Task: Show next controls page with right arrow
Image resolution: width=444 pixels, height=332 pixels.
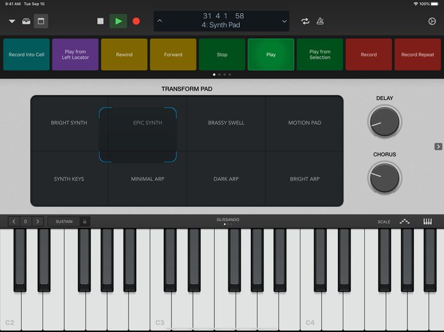Action: point(438,146)
